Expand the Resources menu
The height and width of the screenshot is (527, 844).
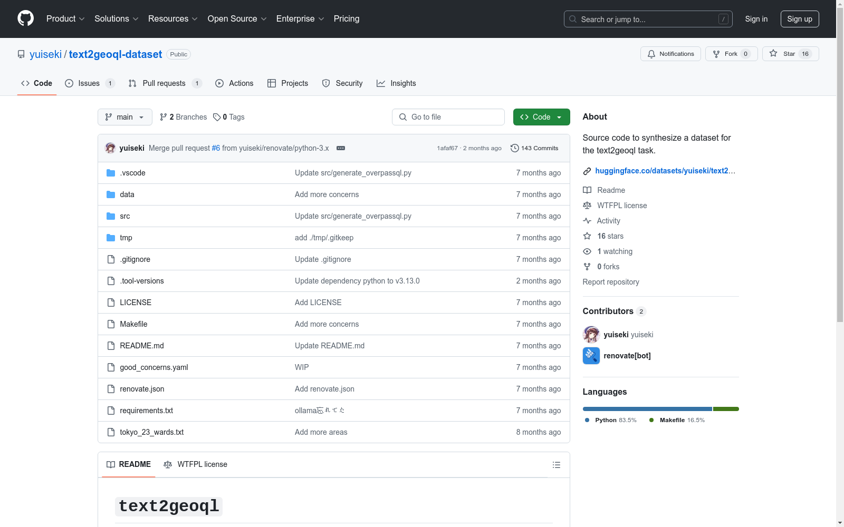[173, 18]
